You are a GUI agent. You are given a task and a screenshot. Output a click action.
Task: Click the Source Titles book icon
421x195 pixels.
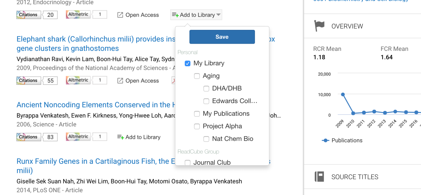pos(319,177)
